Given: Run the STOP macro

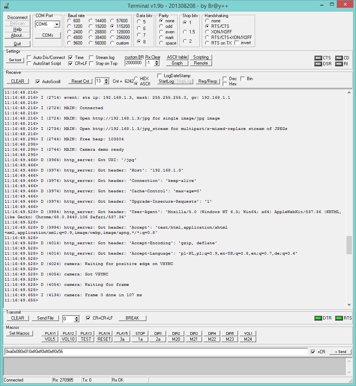Looking at the screenshot, I should coord(140,333).
